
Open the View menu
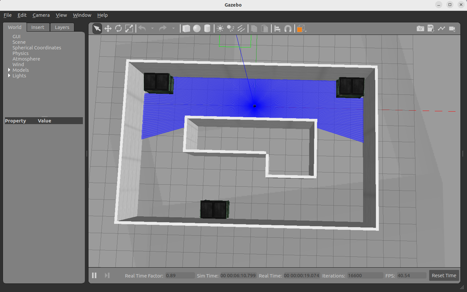[61, 15]
